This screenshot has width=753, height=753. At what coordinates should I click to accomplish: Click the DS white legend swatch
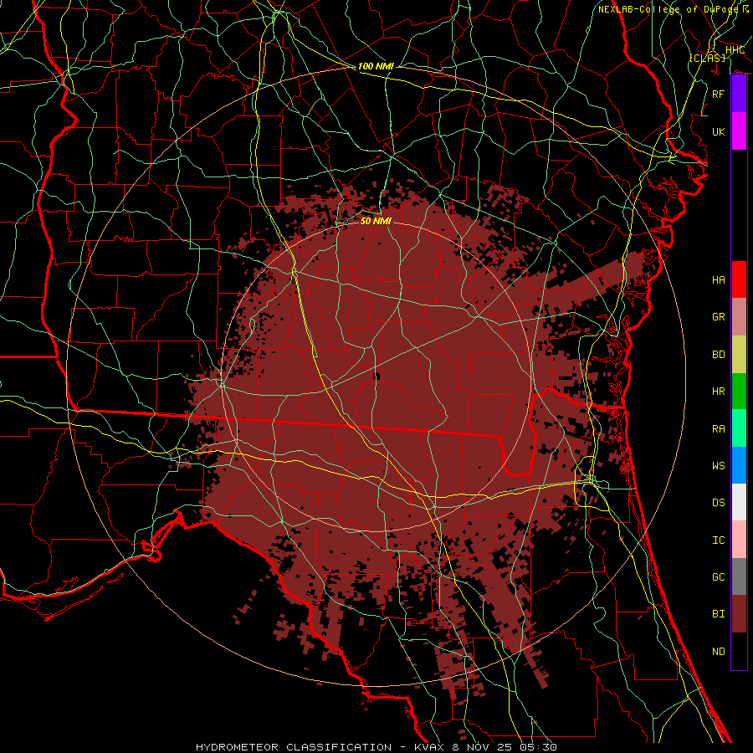tap(739, 502)
